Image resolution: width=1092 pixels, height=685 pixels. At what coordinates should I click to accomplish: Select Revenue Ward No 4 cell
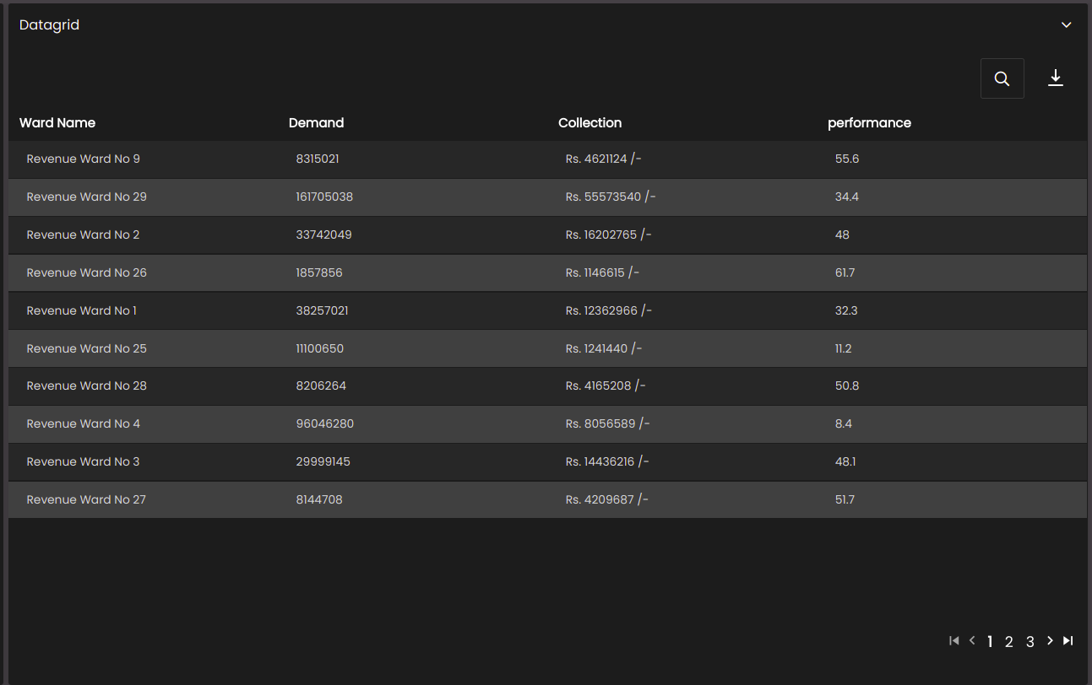coord(84,423)
